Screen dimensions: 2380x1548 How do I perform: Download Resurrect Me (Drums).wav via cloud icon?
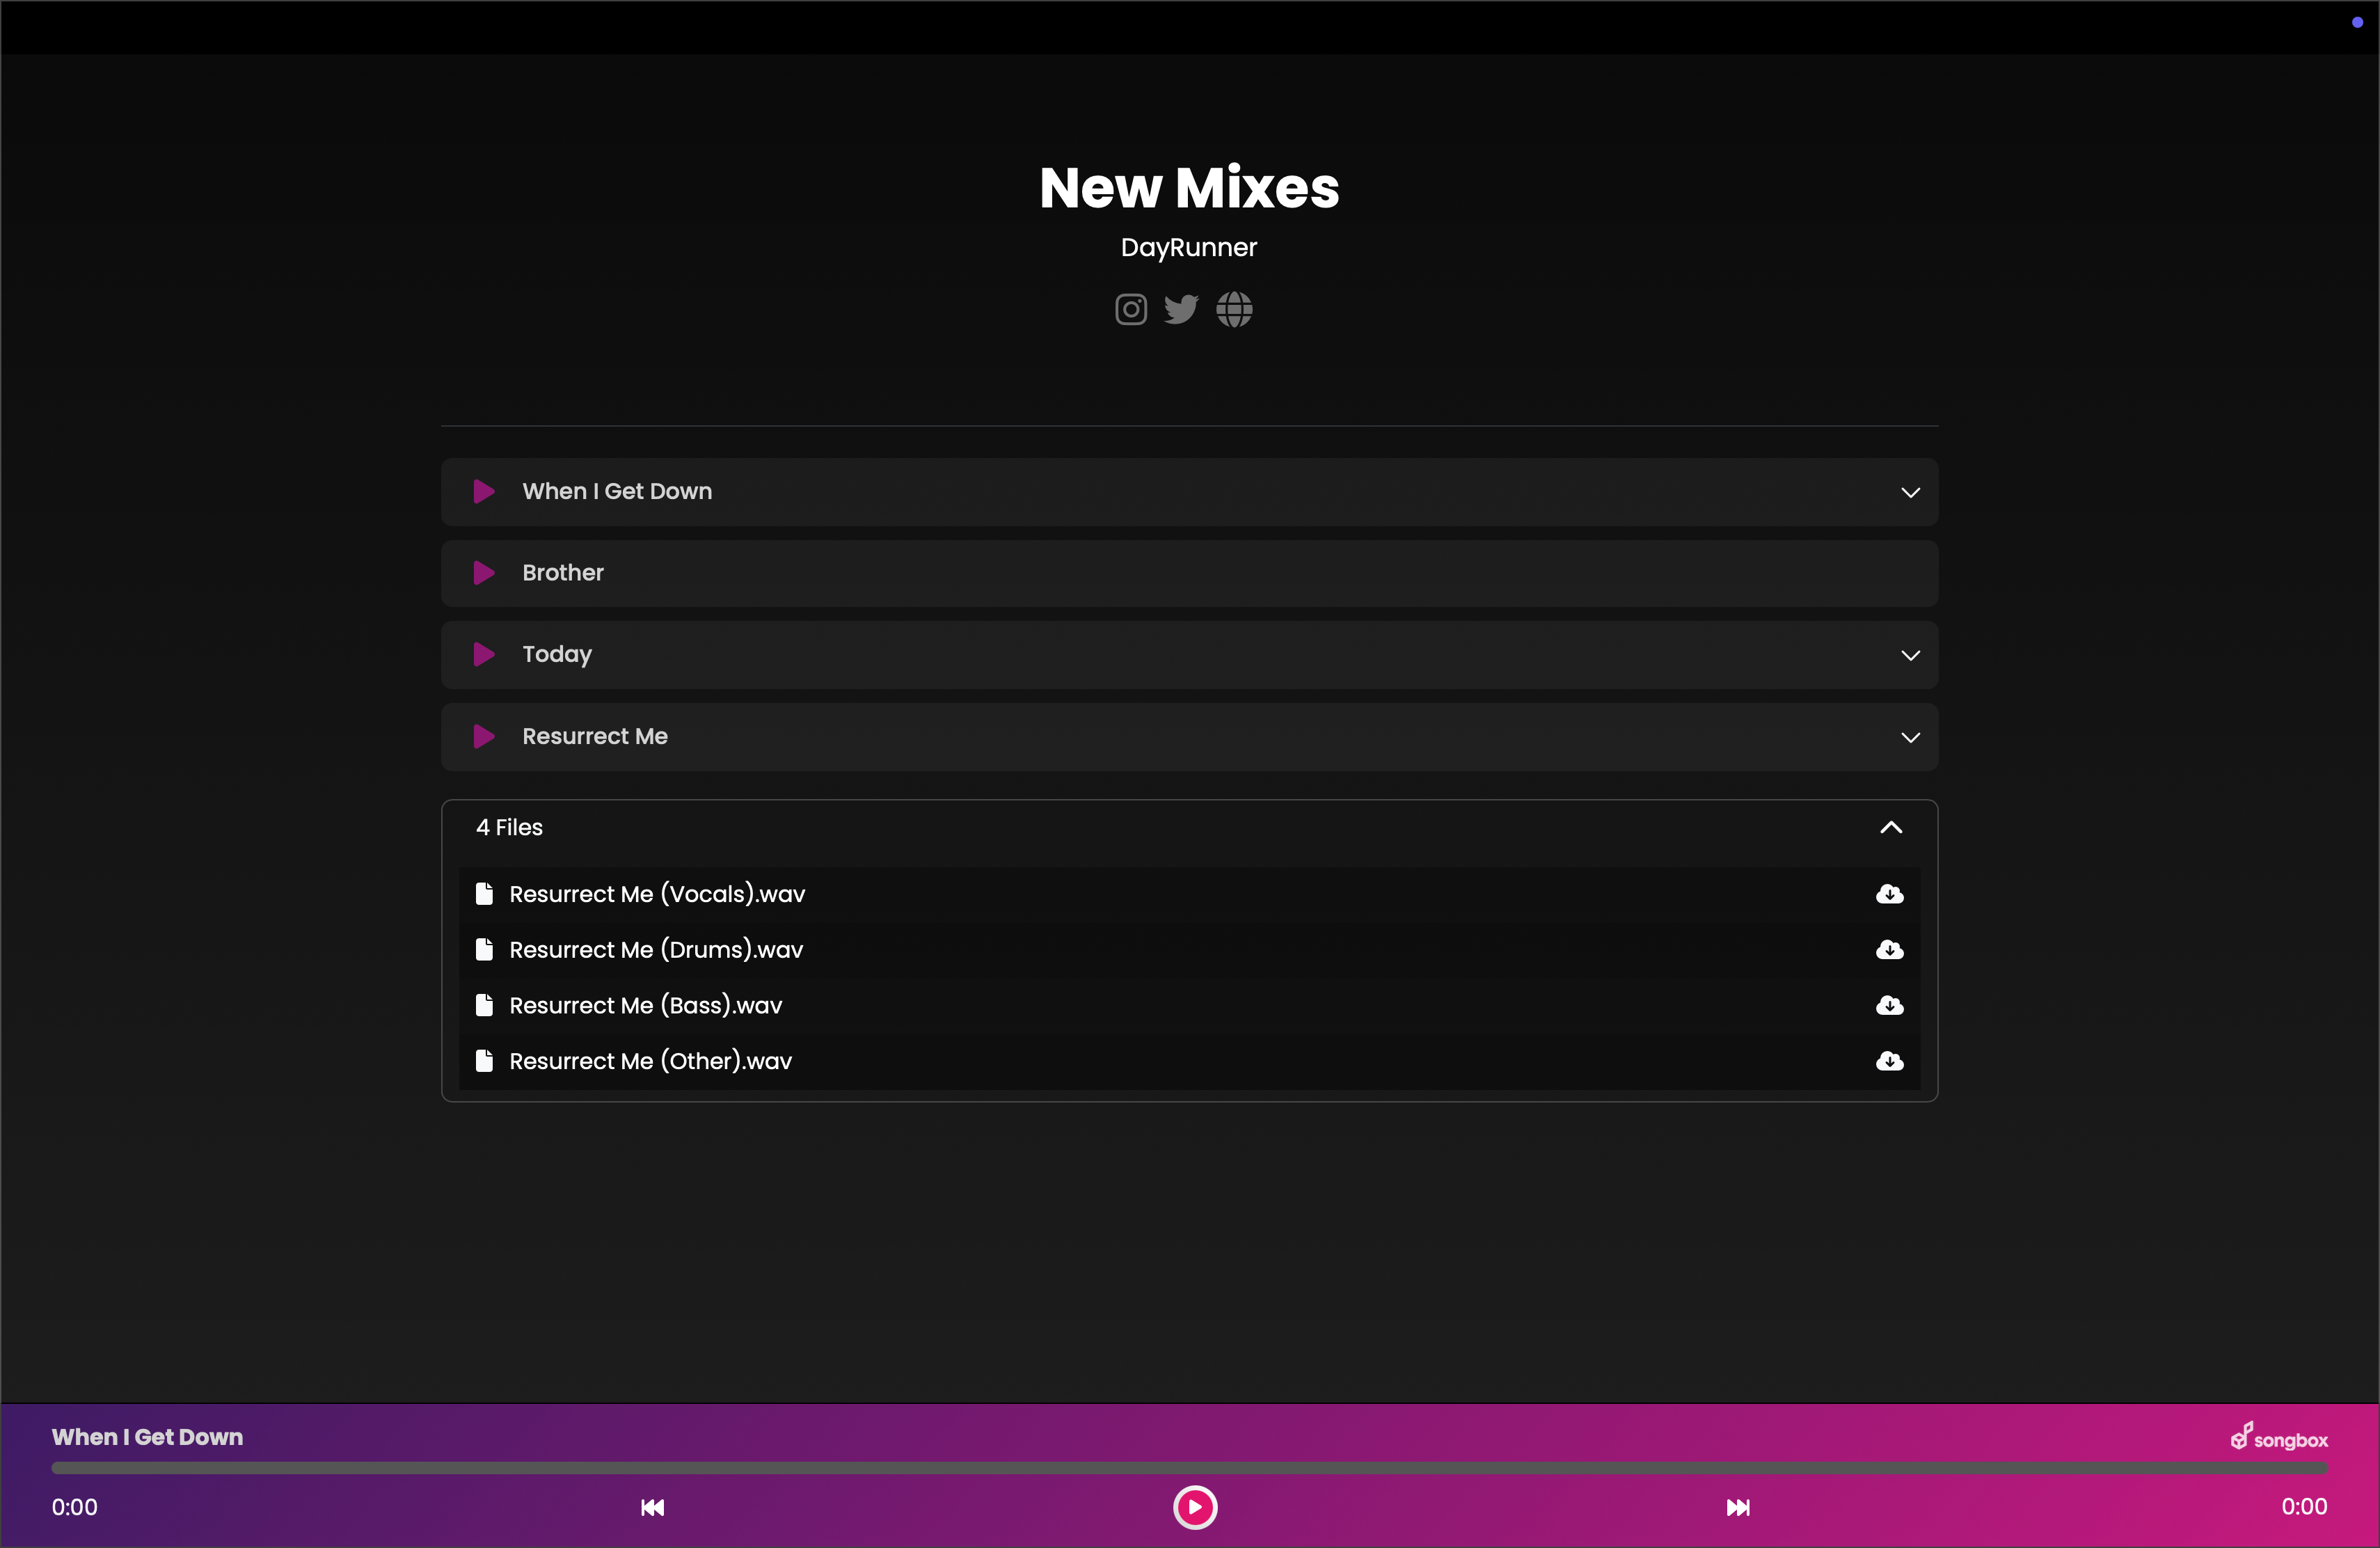pos(1889,950)
